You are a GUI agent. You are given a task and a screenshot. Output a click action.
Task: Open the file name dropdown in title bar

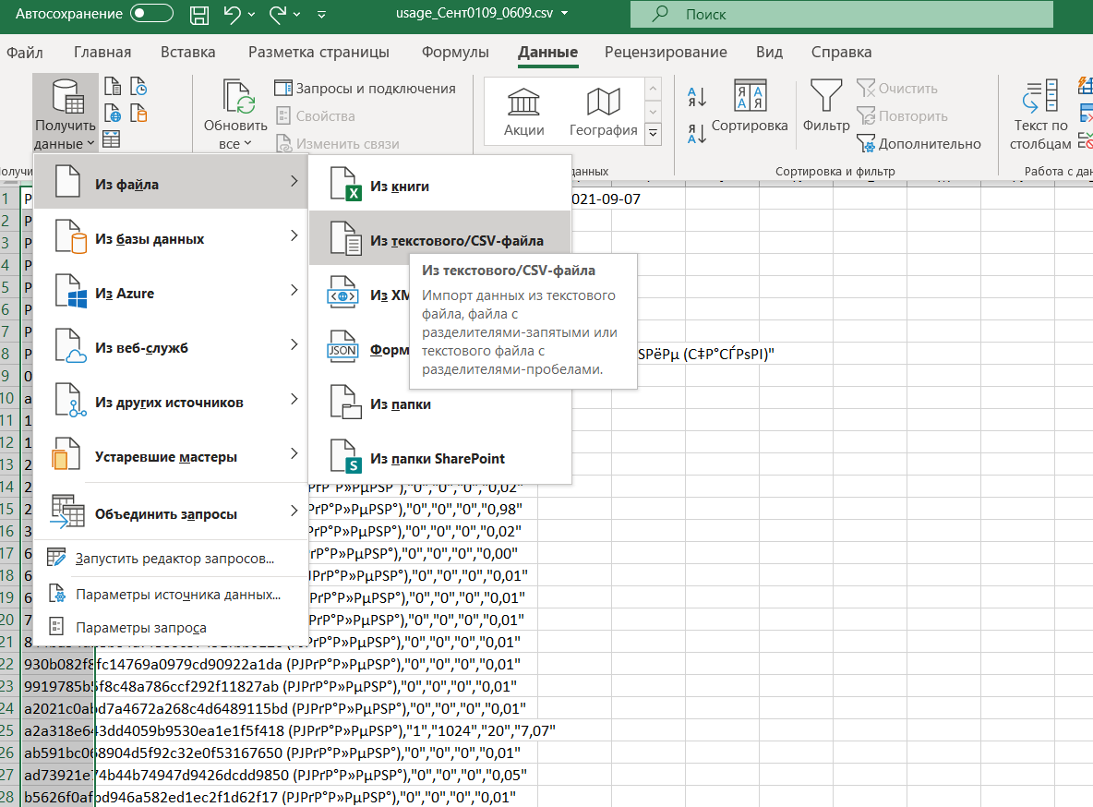pos(564,14)
